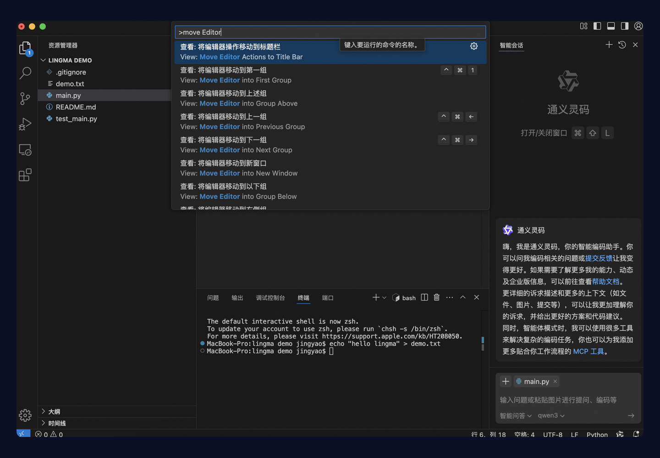Run Move Editor into Group Below
Screen dimensions: 660x458
click(x=330, y=191)
